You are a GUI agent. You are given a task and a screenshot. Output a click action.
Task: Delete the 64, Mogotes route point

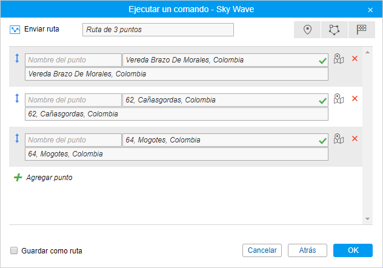355,139
